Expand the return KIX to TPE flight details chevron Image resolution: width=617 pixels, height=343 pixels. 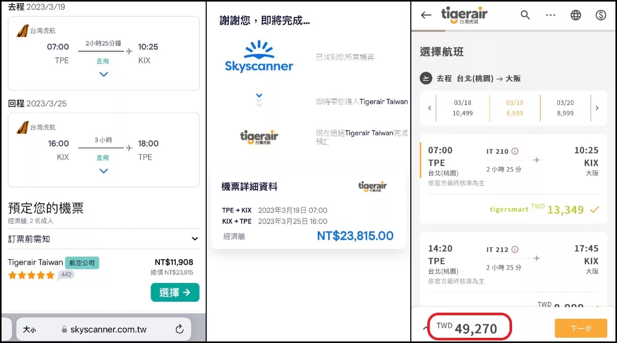pyautogui.click(x=103, y=171)
